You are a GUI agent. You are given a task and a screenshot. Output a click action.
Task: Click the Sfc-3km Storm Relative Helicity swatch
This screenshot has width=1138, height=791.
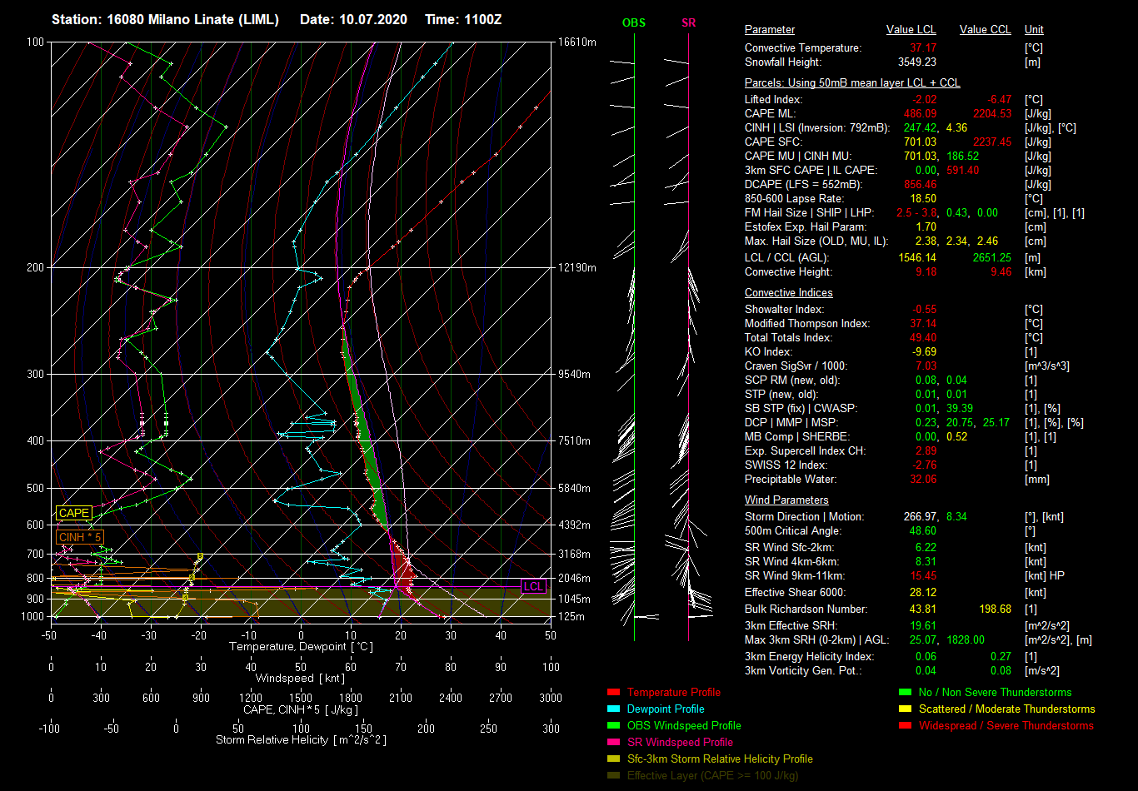point(613,759)
